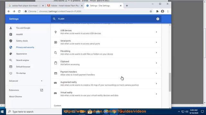Click the settings search magnifier icon
The width and height of the screenshot is (206, 115).
(x=54, y=19)
